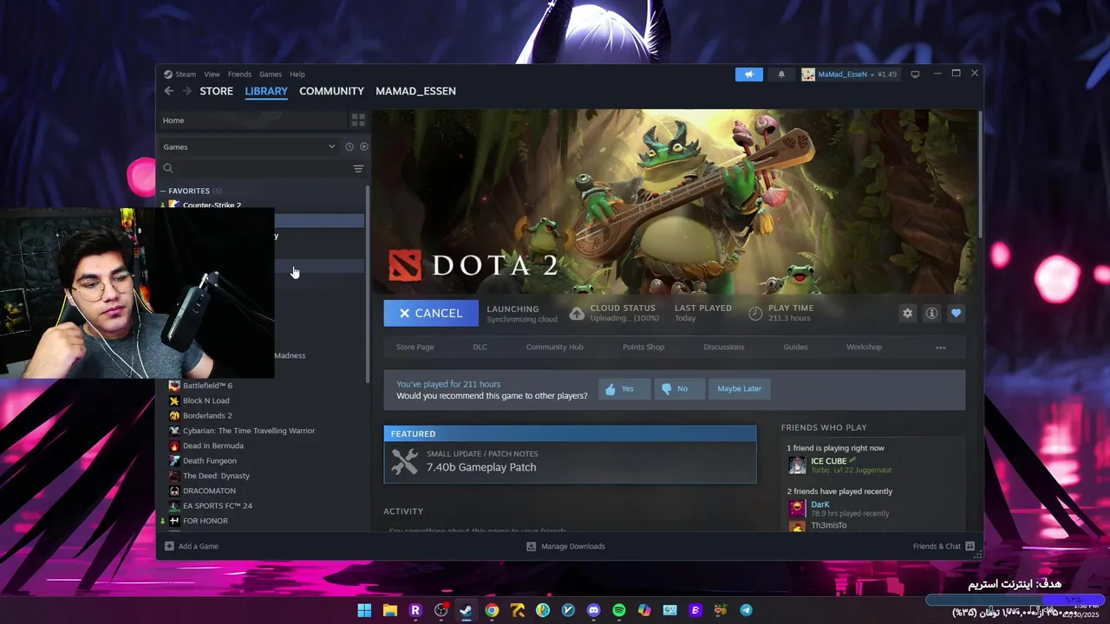The image size is (1110, 624).
Task: Click the game list scrollbar
Action: (368, 283)
